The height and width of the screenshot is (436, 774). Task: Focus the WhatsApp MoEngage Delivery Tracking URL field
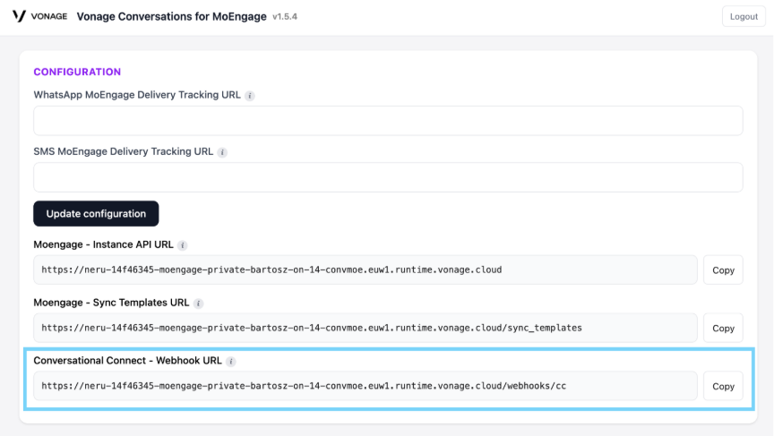[388, 121]
